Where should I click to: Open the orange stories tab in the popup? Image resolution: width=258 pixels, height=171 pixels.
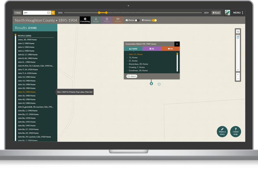[170, 49]
